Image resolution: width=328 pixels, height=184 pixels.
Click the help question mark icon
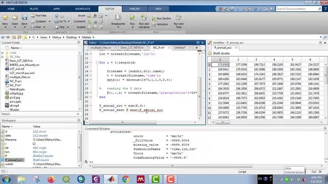point(272,9)
